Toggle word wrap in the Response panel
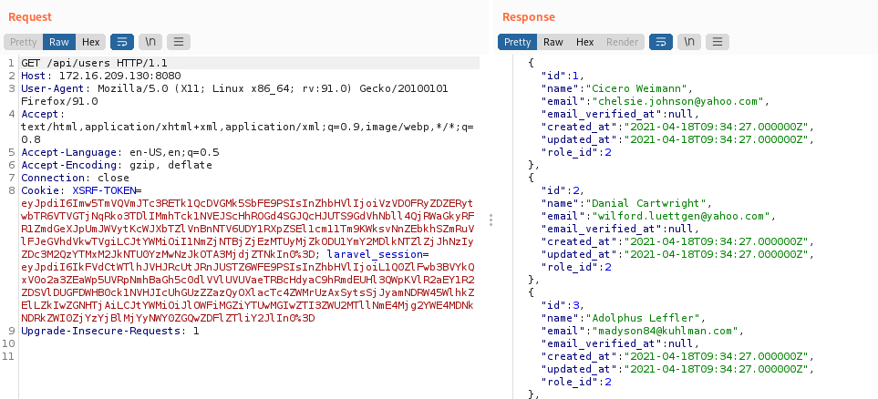The height and width of the screenshot is (399, 878). point(661,42)
